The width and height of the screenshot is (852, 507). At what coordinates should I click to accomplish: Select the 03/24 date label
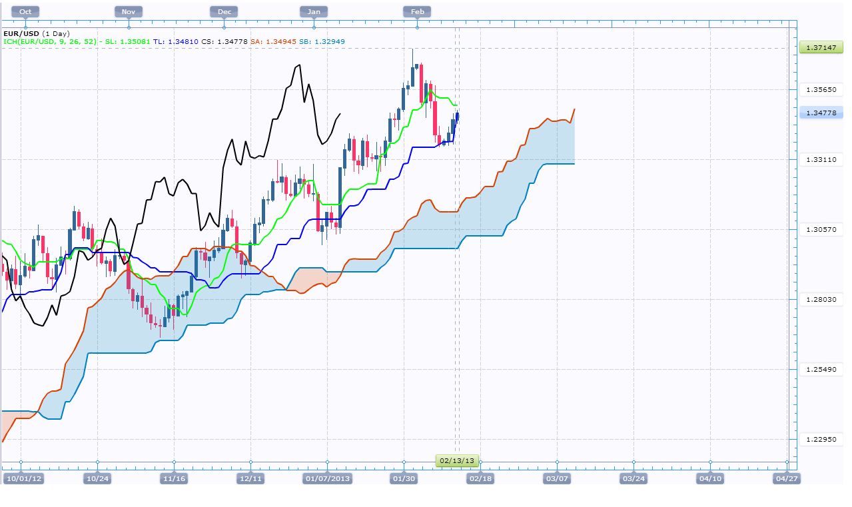634,478
